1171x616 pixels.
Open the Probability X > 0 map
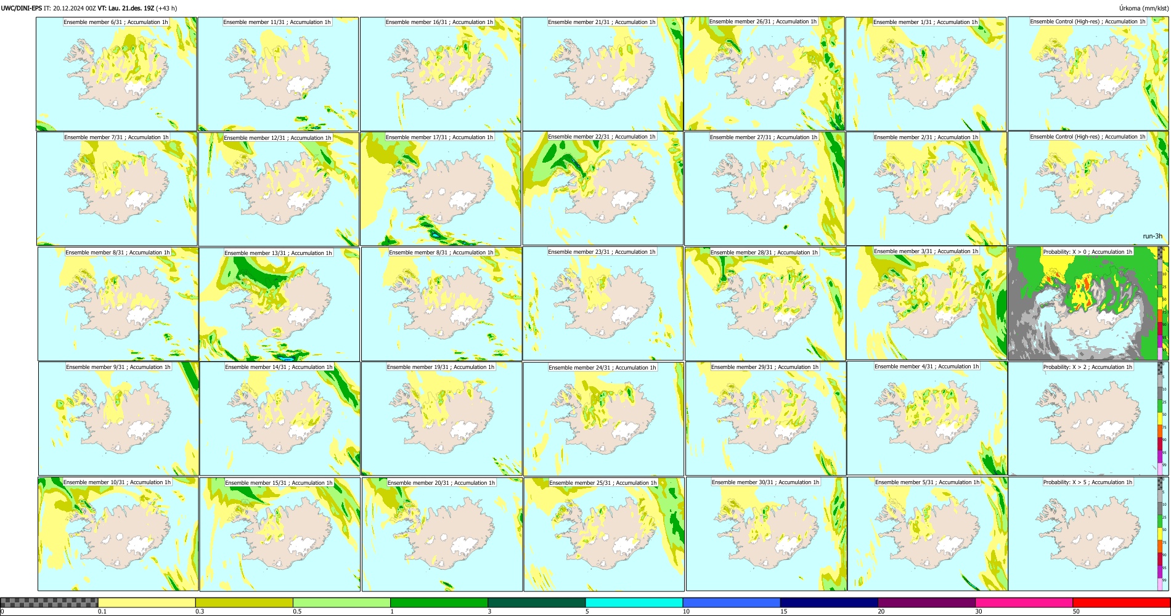click(1088, 303)
